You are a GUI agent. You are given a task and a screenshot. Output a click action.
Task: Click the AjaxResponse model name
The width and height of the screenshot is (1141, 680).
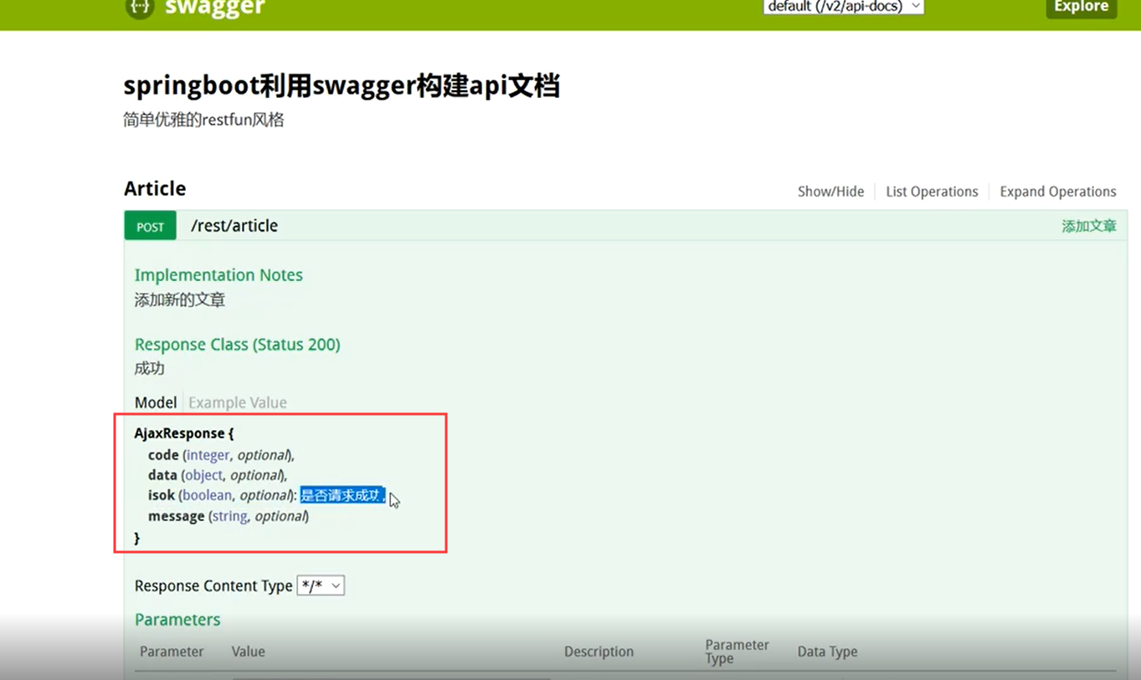click(x=180, y=433)
